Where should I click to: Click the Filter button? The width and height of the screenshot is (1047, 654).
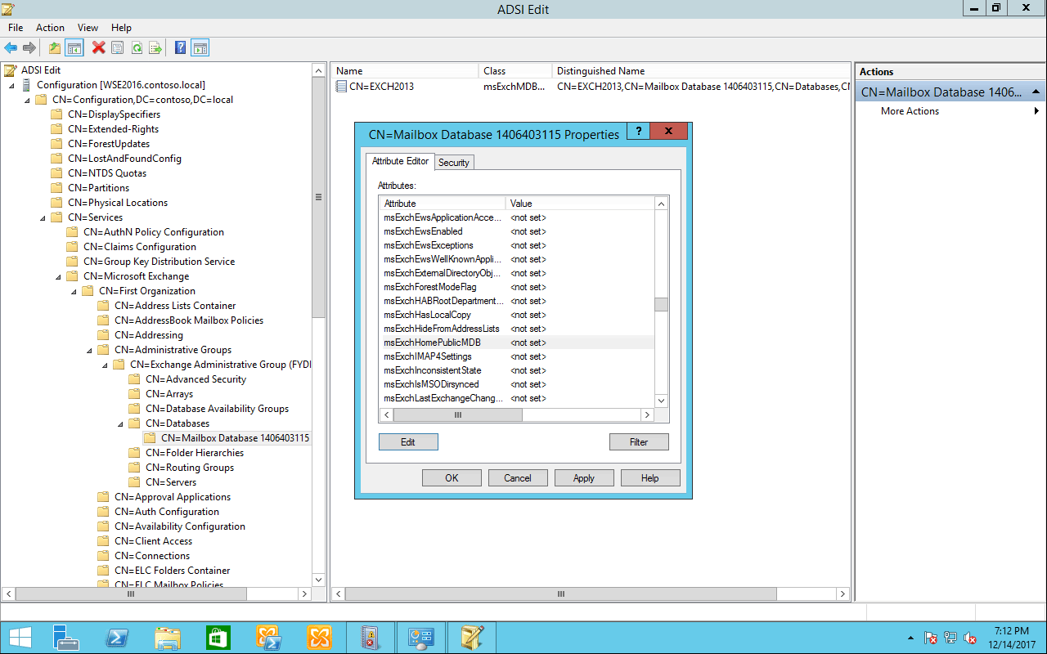coord(639,442)
